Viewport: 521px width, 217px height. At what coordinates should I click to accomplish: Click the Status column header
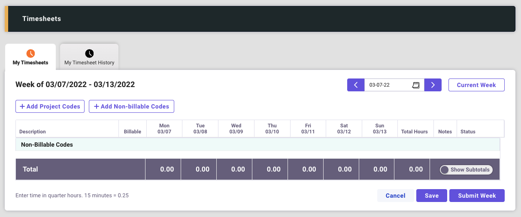click(x=468, y=132)
